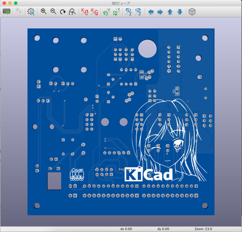
Task: Click the KiCad logo on the board
Action: (x=149, y=174)
